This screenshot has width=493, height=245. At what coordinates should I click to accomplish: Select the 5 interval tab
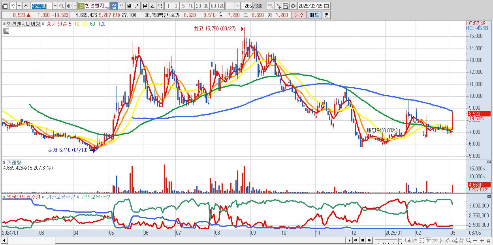pyautogui.click(x=183, y=6)
